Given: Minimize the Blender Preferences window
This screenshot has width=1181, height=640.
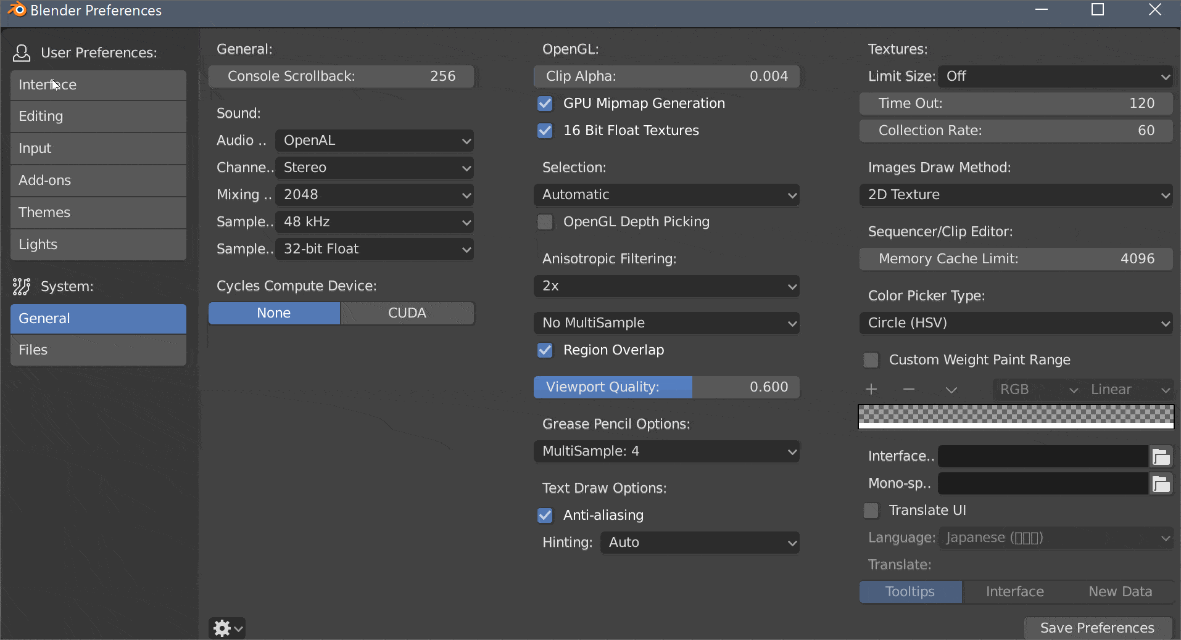Looking at the screenshot, I should click(1042, 10).
